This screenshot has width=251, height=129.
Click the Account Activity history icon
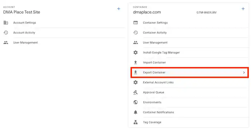pyautogui.click(x=6, y=33)
